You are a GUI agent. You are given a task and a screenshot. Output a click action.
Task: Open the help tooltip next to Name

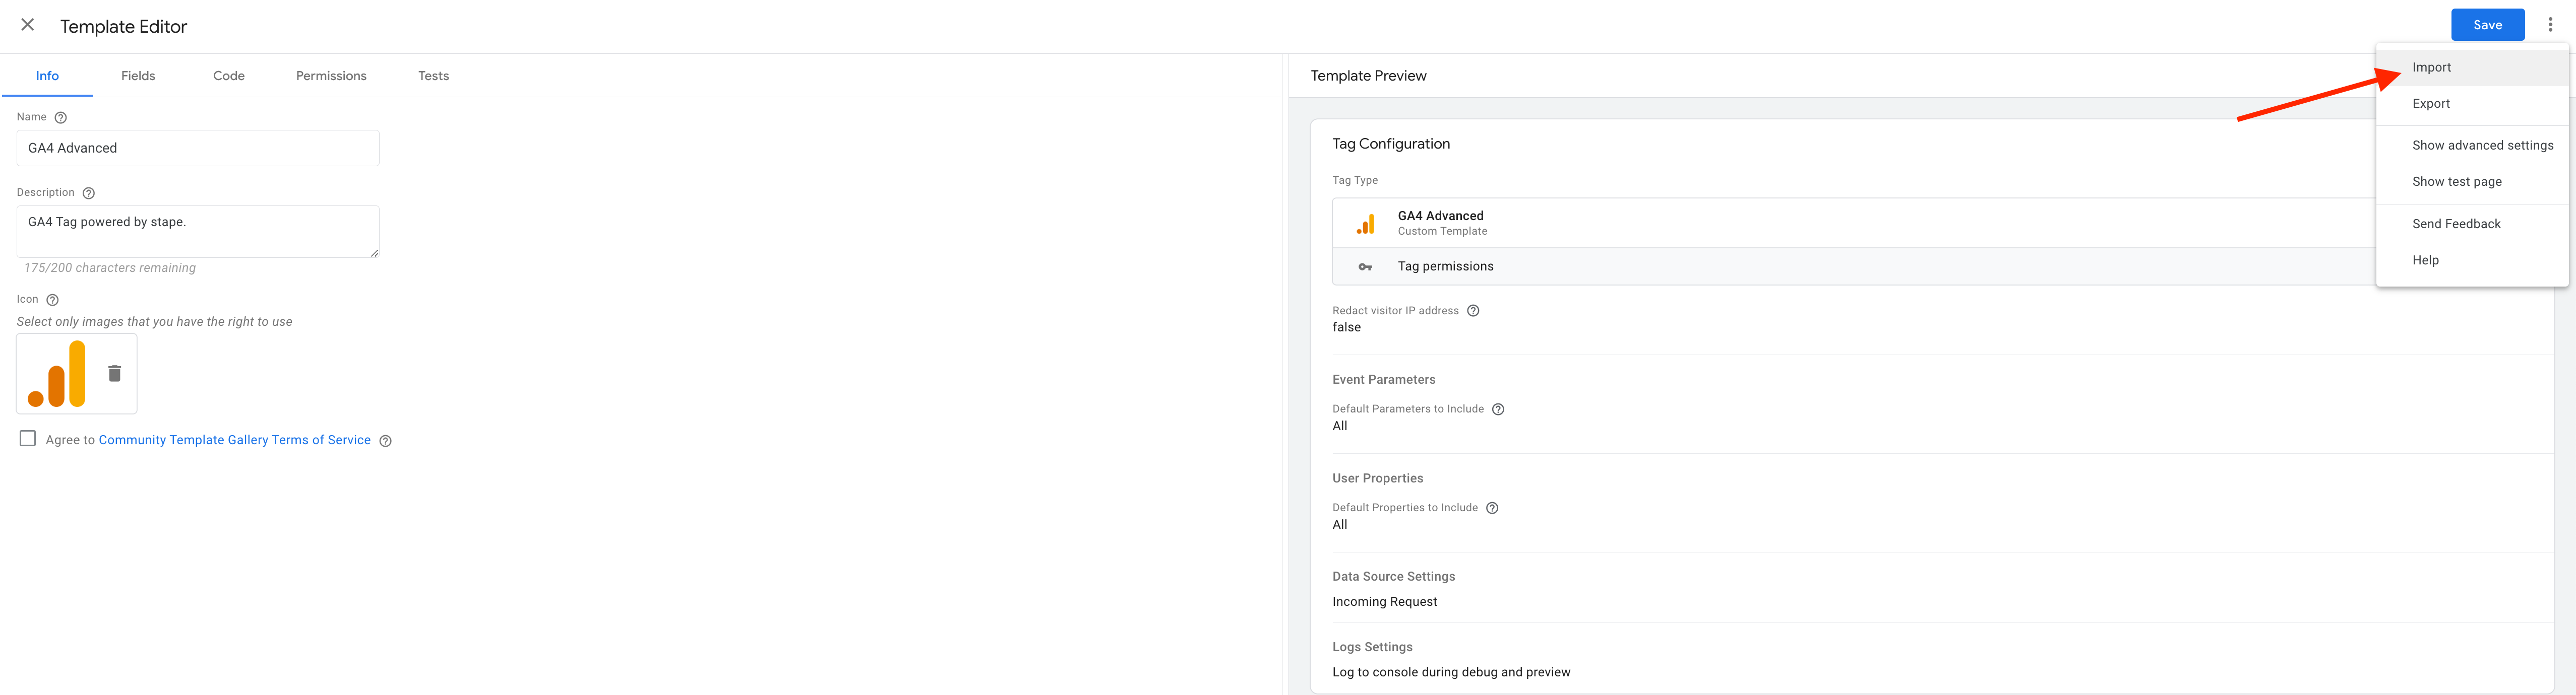click(60, 117)
